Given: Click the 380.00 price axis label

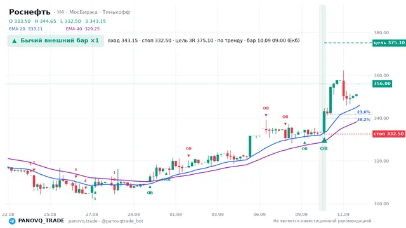Looking at the screenshot, I should point(381,32).
